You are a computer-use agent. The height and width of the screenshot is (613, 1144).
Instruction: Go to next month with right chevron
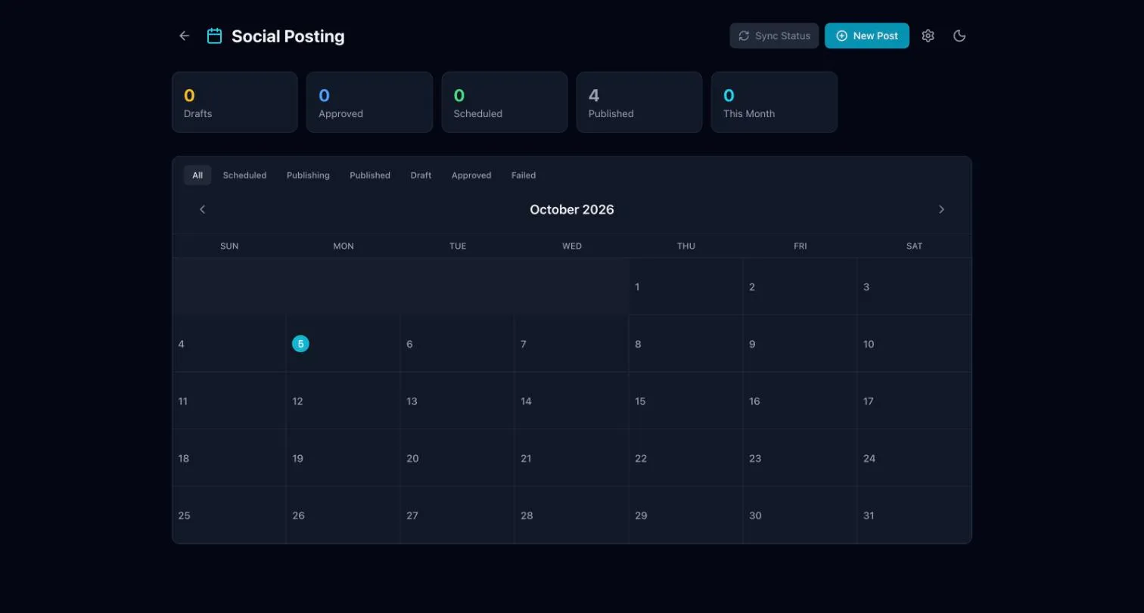(941, 209)
